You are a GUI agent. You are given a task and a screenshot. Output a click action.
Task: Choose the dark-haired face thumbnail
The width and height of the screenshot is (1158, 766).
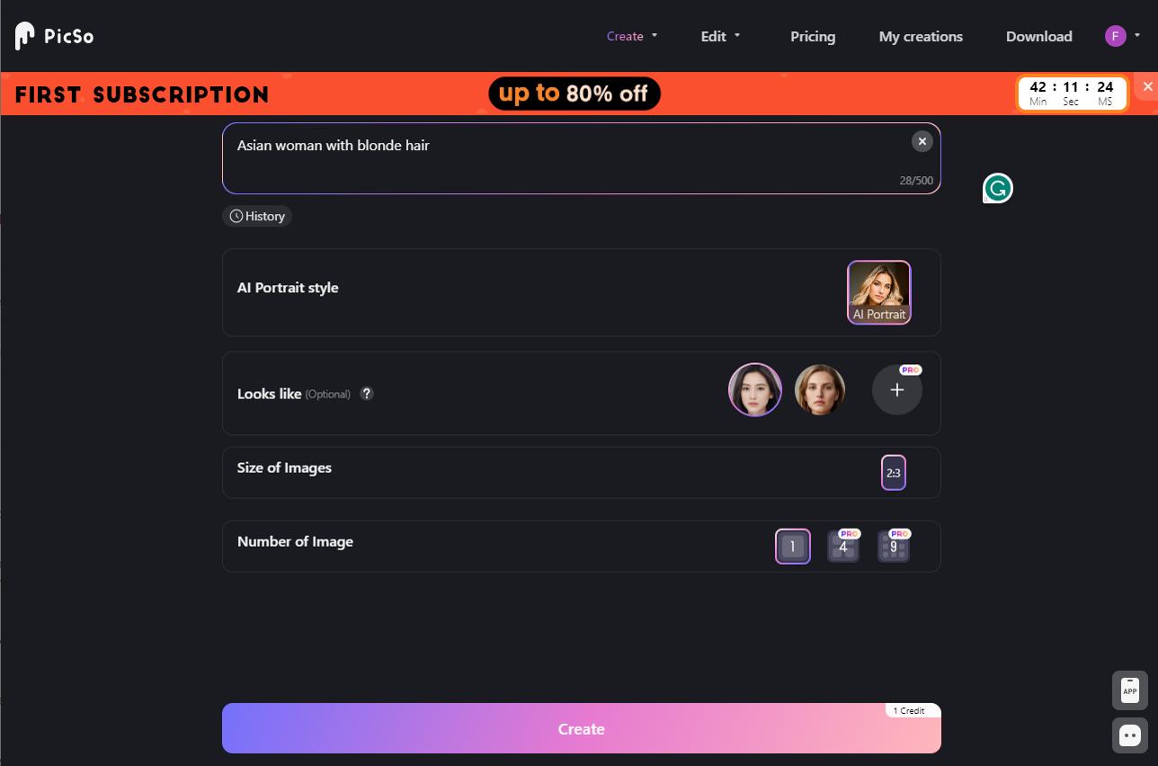click(755, 390)
